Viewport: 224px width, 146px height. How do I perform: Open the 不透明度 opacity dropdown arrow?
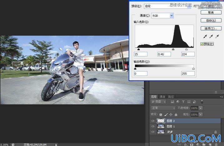pos(201,108)
